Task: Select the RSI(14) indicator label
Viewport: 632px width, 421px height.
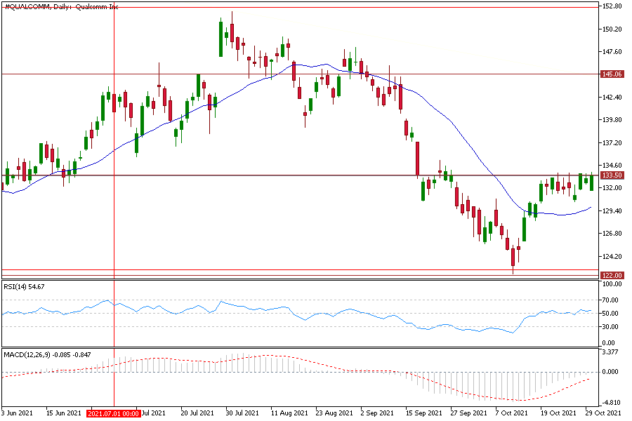Action: (25, 288)
